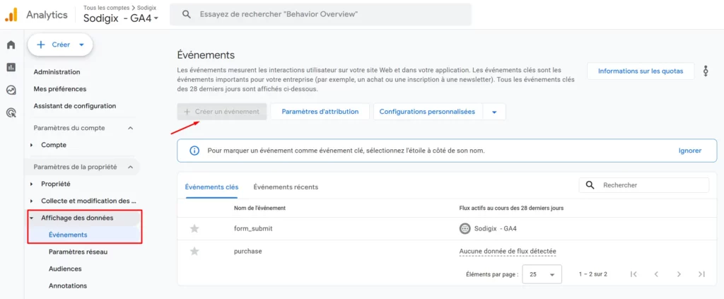Screen dimensions: 724x299
Task: Dismiss banner with Ignorer link
Action: [x=690, y=151]
